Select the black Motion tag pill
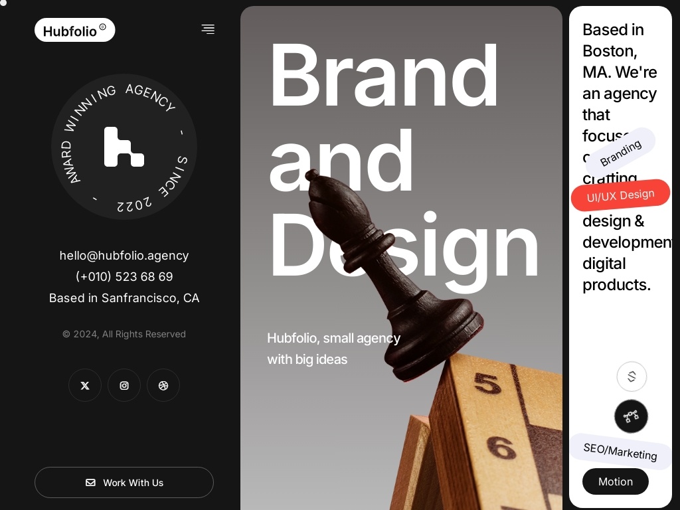The width and height of the screenshot is (680, 510). pyautogui.click(x=616, y=481)
